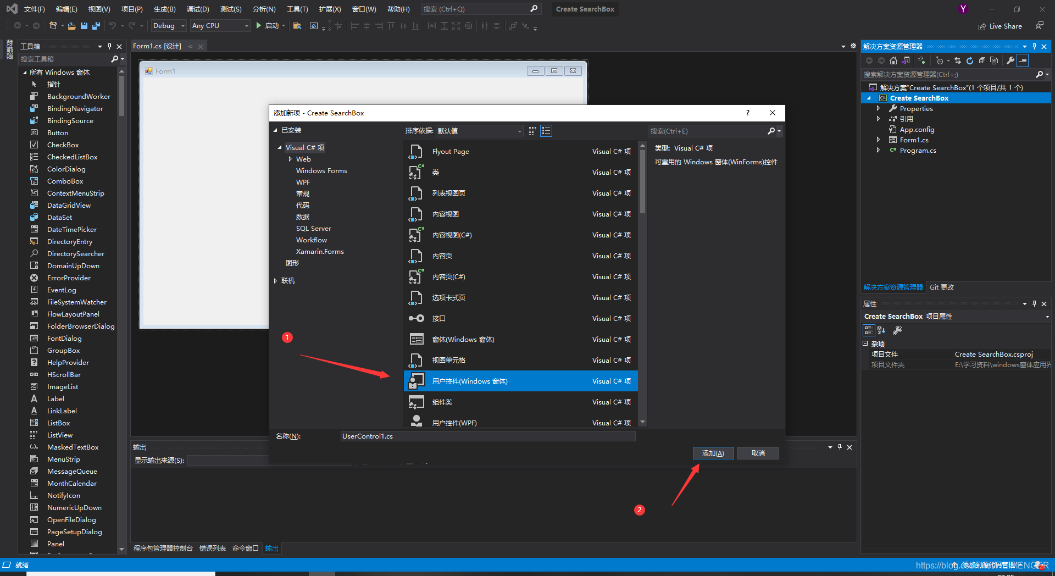Expand the Properties node in Solution Explorer
The image size is (1055, 576).
[878, 109]
